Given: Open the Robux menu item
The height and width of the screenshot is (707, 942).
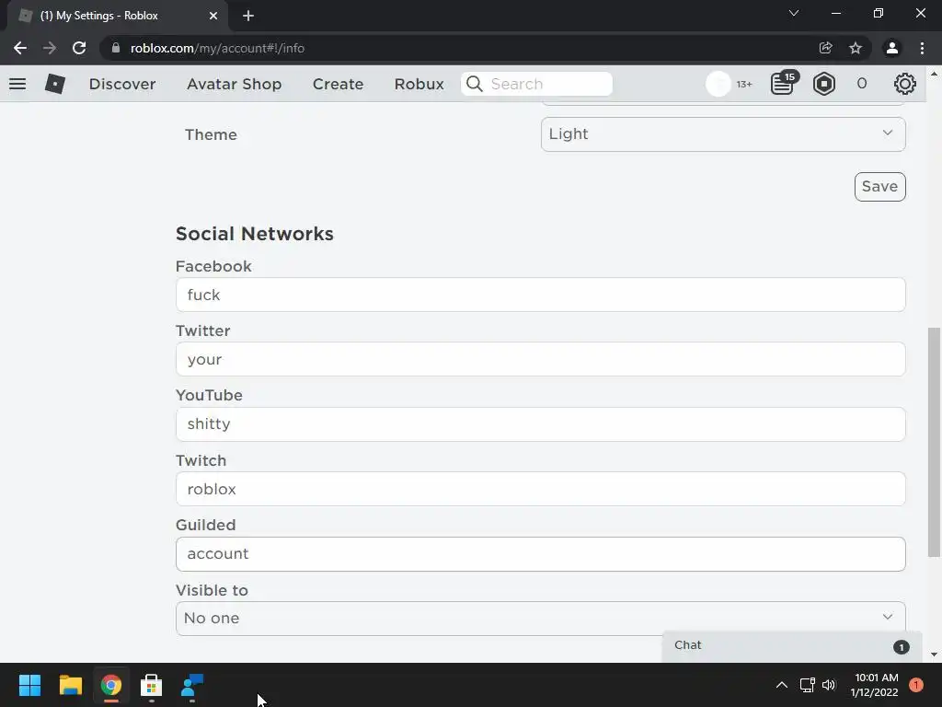Looking at the screenshot, I should coord(419,84).
